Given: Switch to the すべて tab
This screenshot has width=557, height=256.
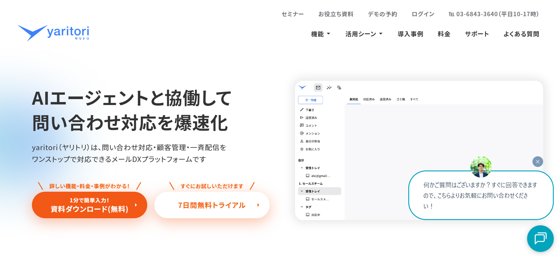Looking at the screenshot, I should (414, 99).
